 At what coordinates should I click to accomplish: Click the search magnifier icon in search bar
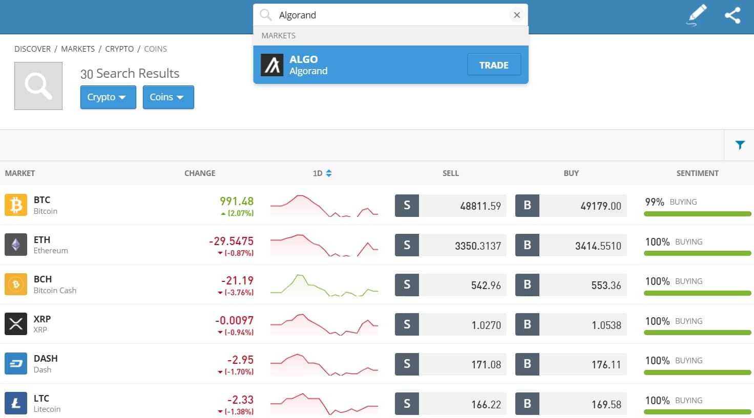(x=265, y=15)
